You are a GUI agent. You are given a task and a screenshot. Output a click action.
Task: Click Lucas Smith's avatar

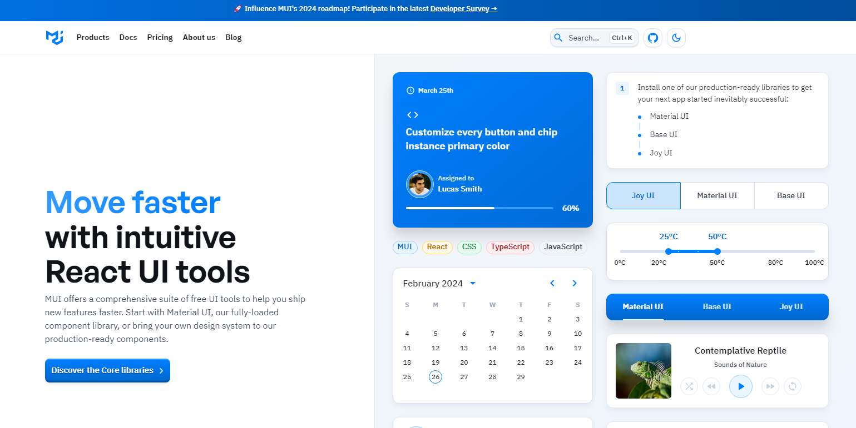(420, 184)
